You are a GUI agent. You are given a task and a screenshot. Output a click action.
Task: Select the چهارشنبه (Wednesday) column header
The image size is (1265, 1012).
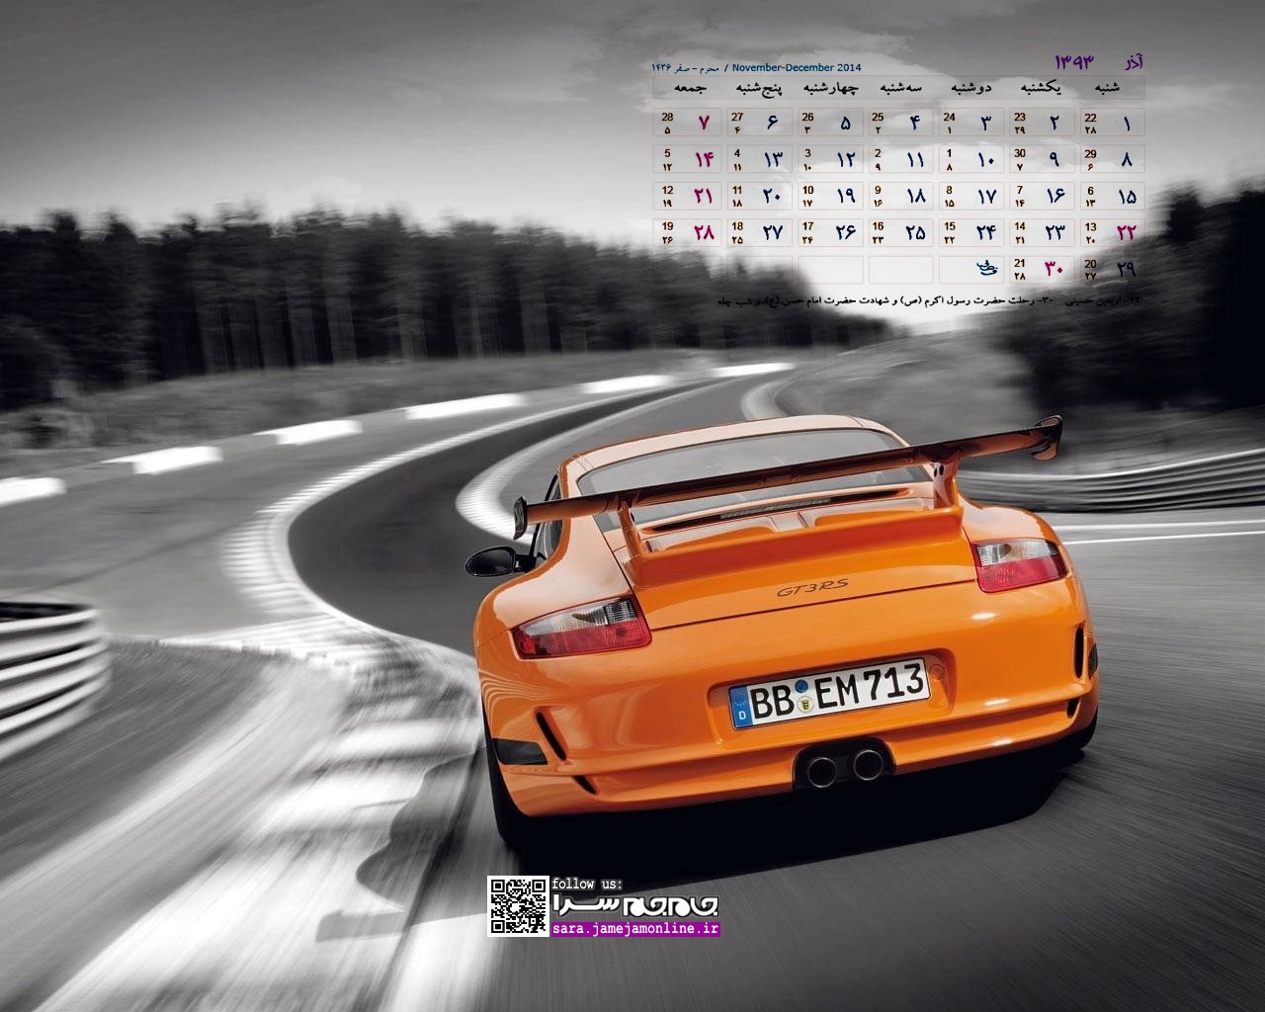click(x=828, y=88)
